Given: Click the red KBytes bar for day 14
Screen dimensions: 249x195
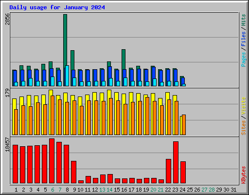Looking at the screenshot, I should pos(110,179).
